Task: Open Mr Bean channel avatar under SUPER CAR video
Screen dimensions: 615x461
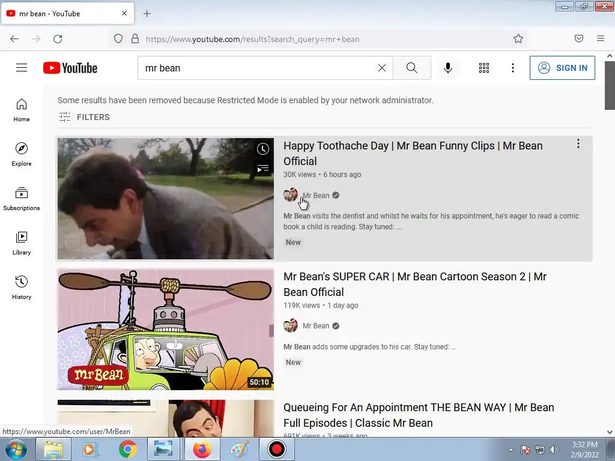Action: (x=291, y=326)
